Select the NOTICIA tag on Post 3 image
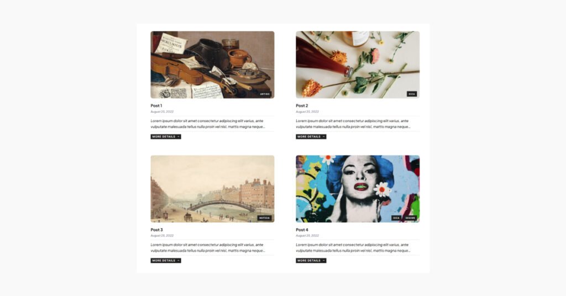Viewport: 566px width, 296px height. point(265,218)
